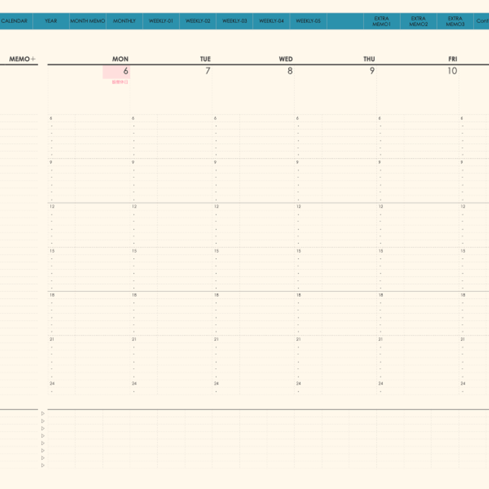Open the EXTRA MEMO1 tab
The width and height of the screenshot is (489, 489).
point(382,21)
